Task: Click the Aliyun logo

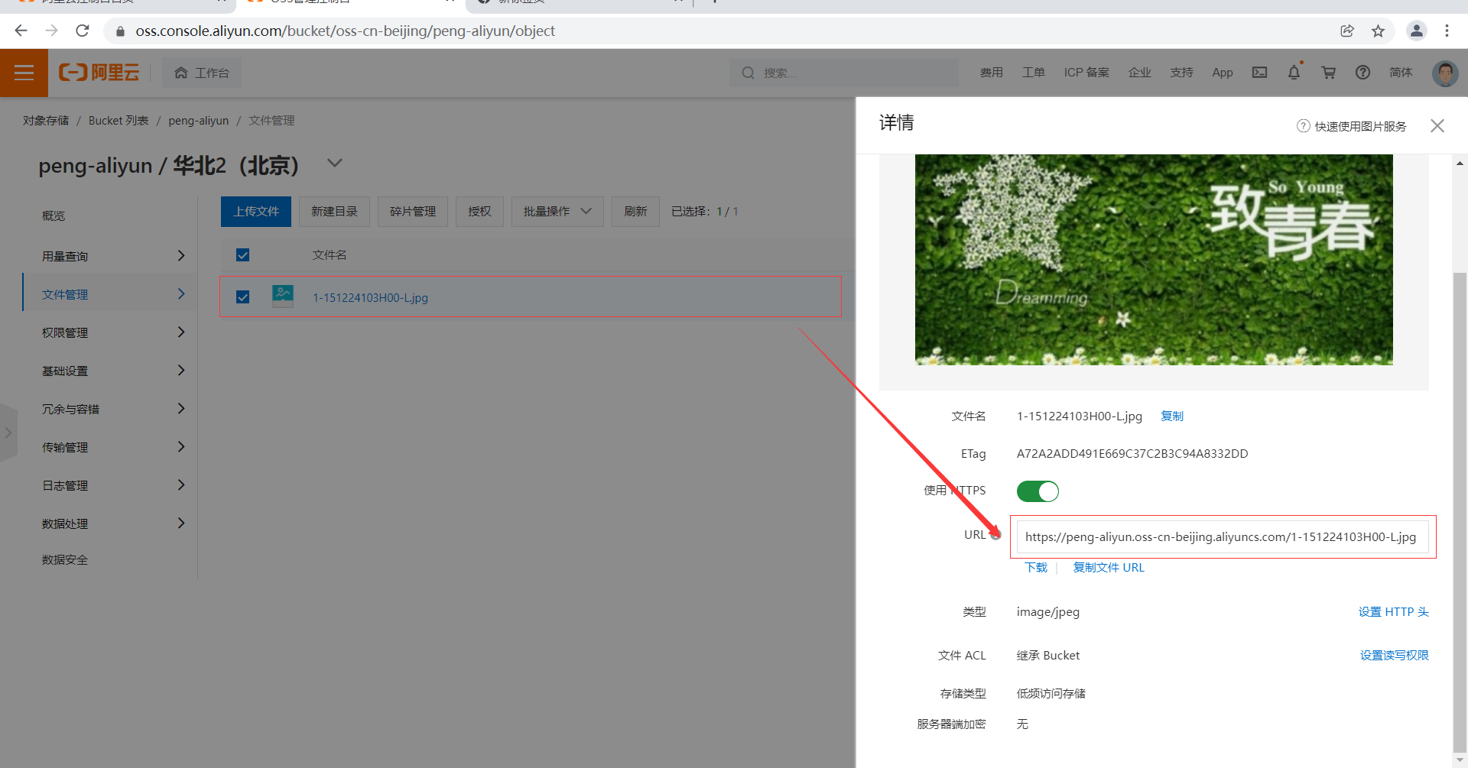Action: coord(99,73)
